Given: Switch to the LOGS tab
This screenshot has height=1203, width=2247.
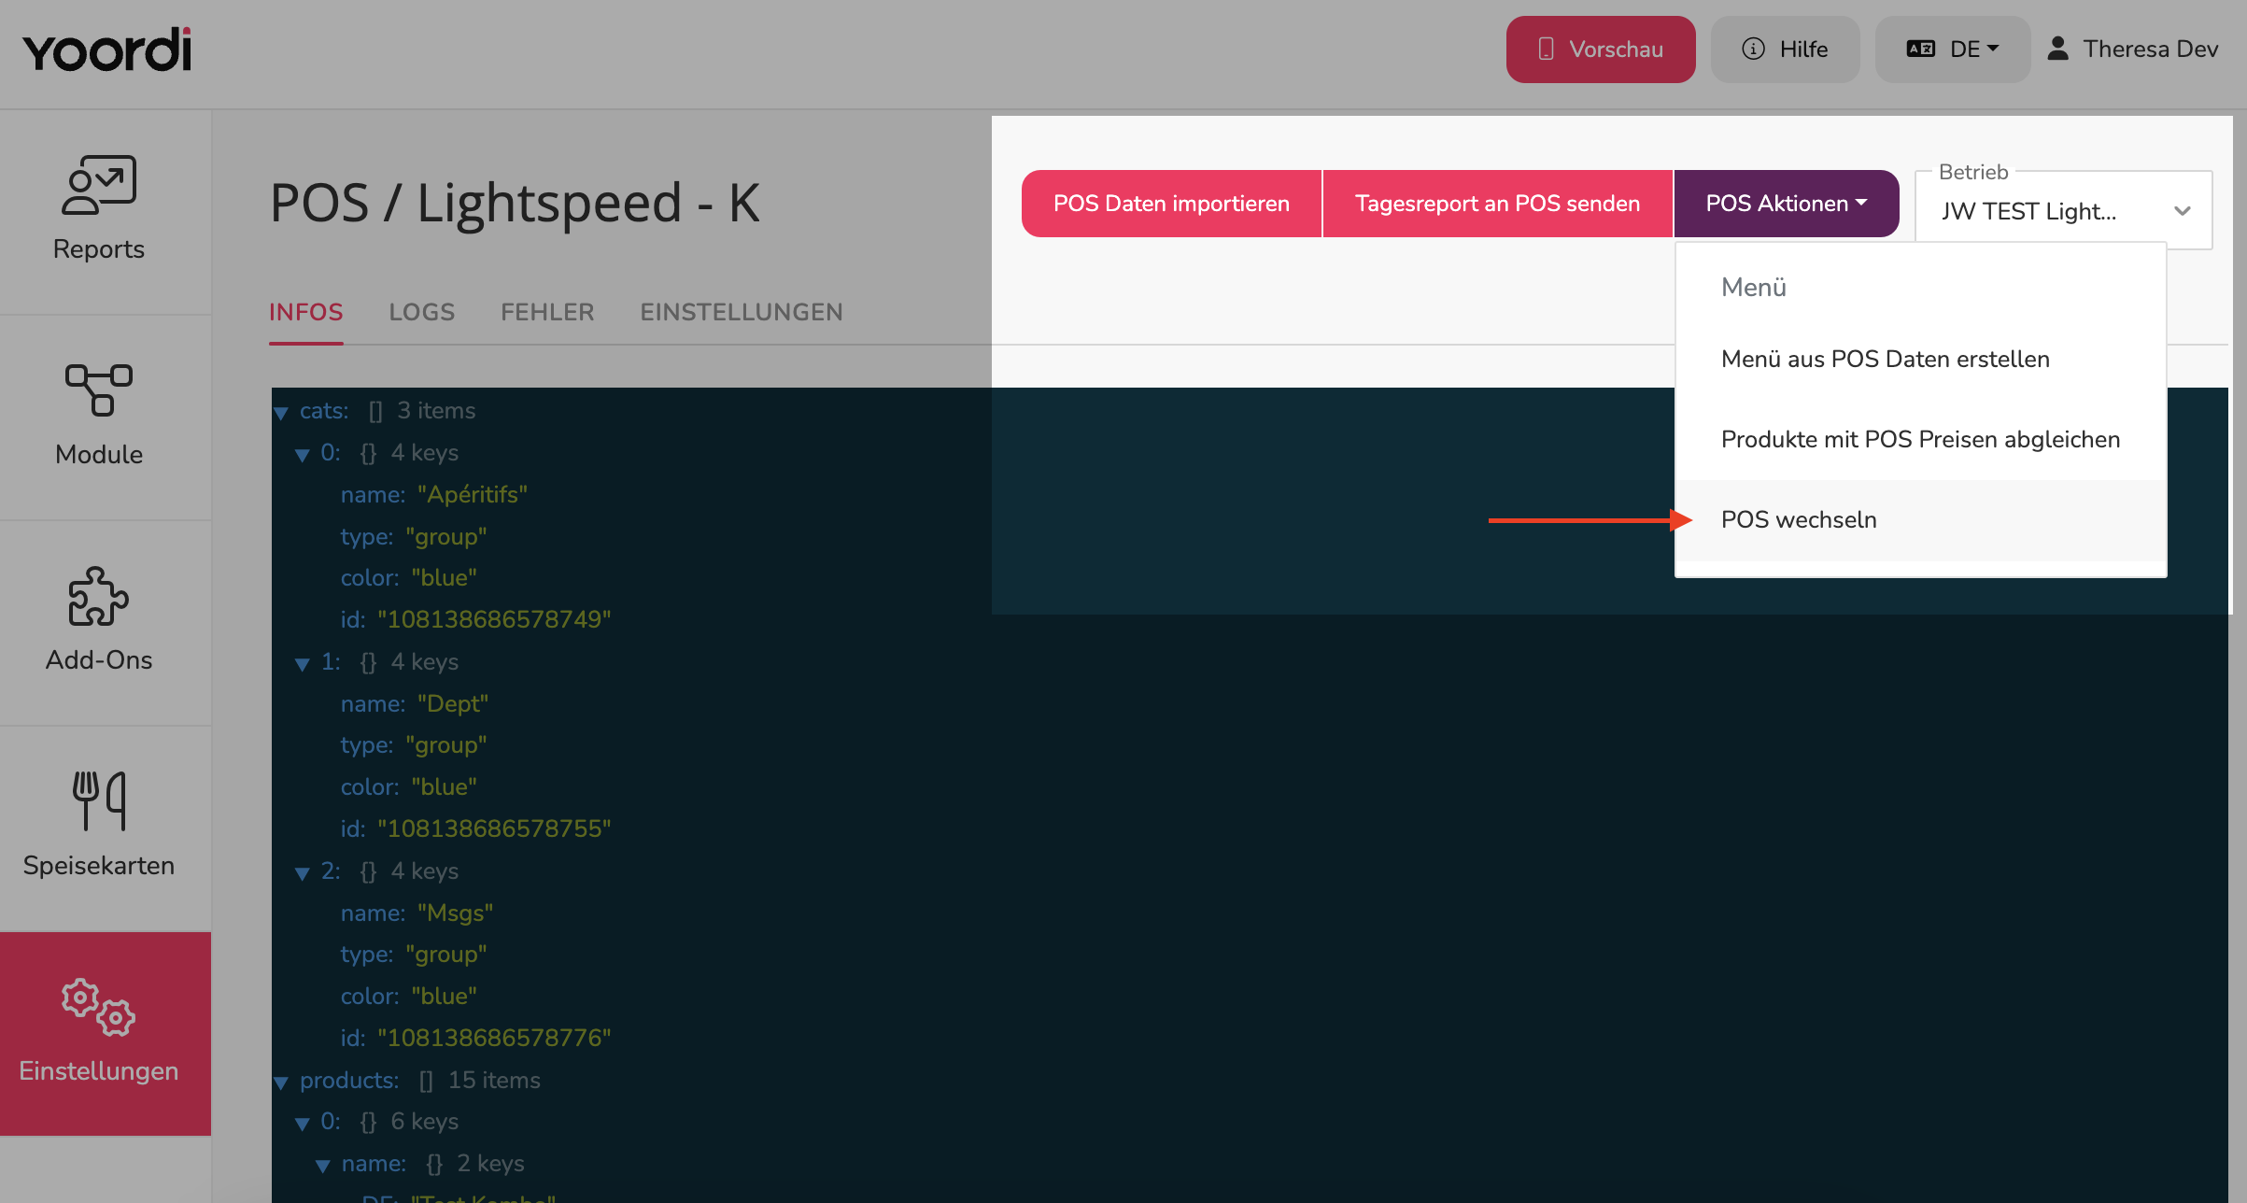Looking at the screenshot, I should tap(422, 312).
